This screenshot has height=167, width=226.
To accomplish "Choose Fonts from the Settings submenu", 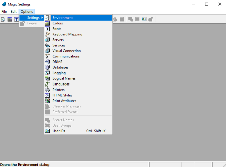I will [78, 29].
